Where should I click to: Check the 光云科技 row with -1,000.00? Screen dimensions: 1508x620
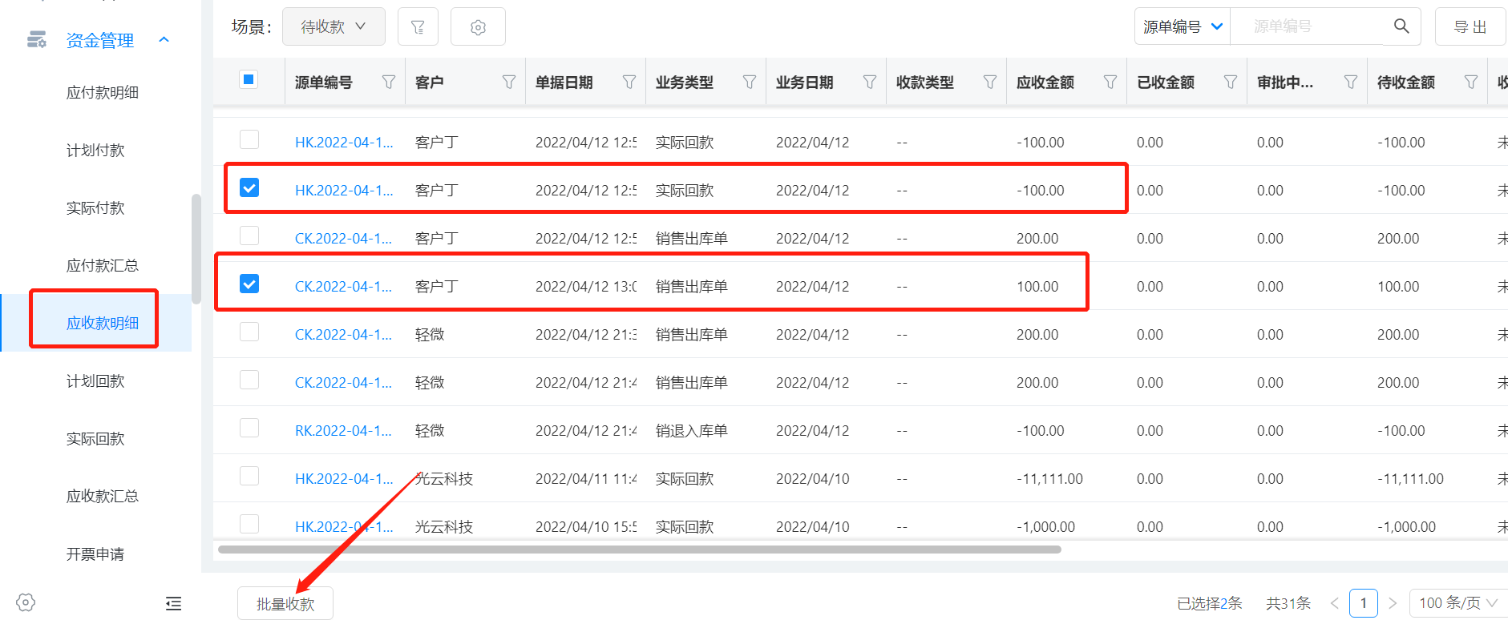pyautogui.click(x=249, y=524)
